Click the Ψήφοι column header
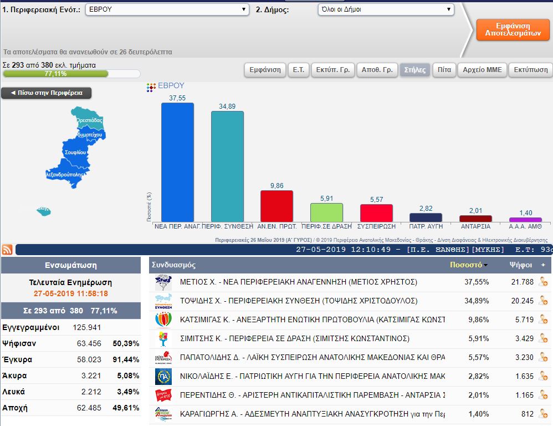The width and height of the screenshot is (553, 426). (520, 265)
